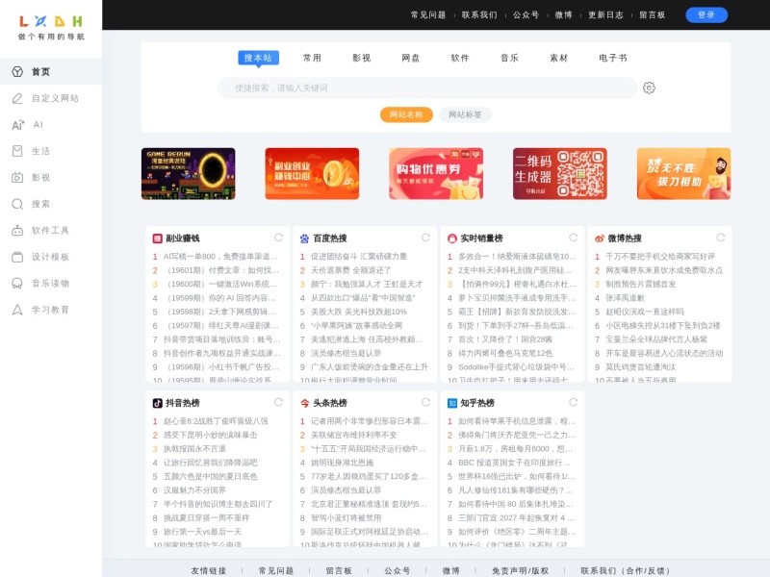
Task: Open the 购物优惠券 banner
Action: [x=436, y=174]
